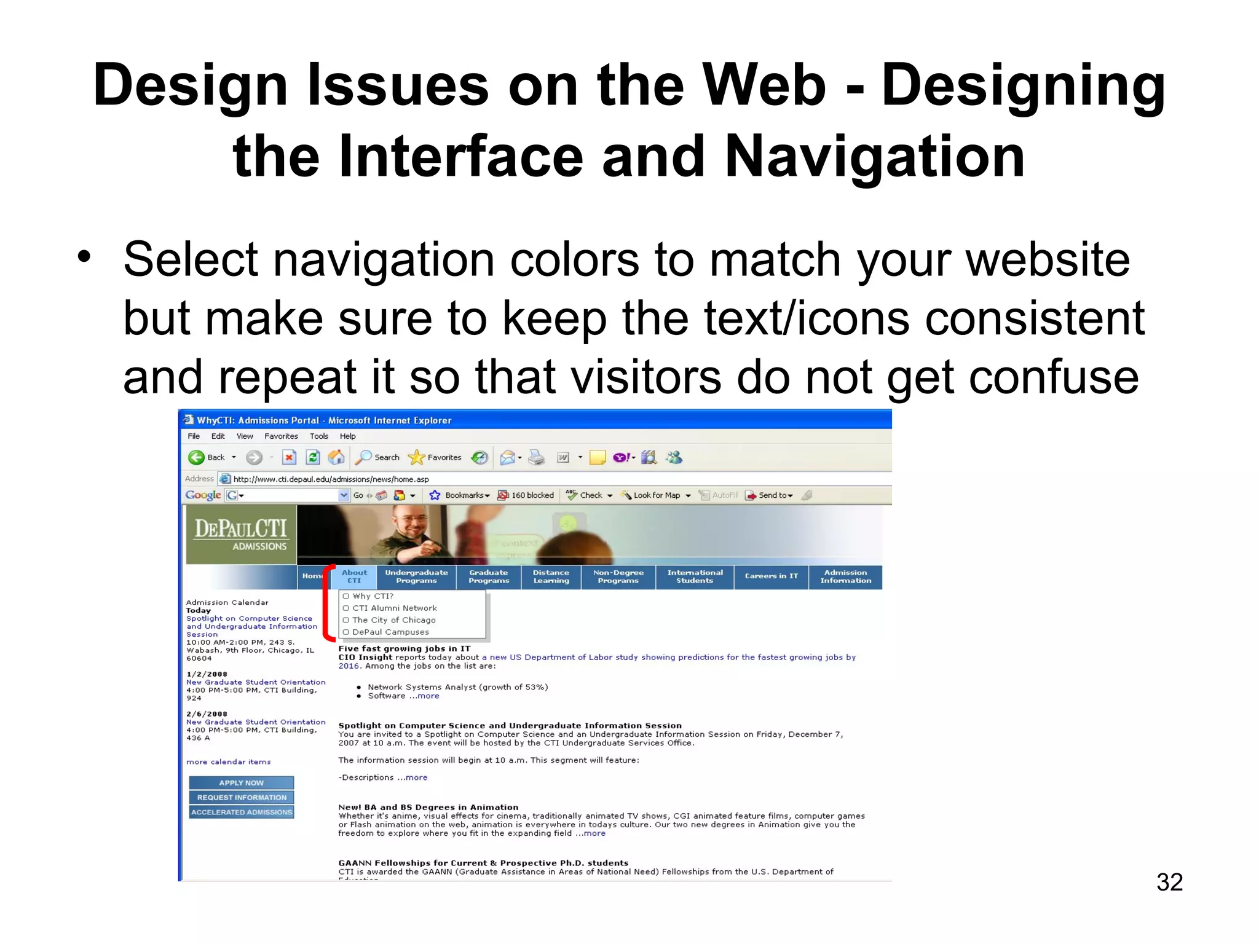The image size is (1259, 944).
Task: Open the Favorites menu in menu bar
Action: pos(281,436)
